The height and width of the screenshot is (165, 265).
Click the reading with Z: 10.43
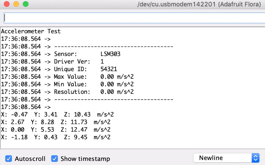click(58, 115)
